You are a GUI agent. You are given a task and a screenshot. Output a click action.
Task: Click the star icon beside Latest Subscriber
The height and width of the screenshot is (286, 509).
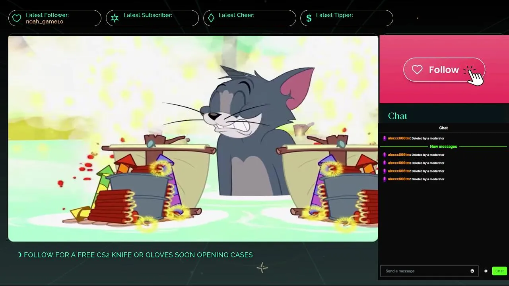[115, 18]
